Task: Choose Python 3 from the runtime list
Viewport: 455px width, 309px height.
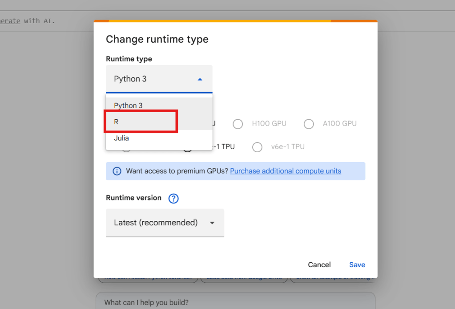Action: [129, 106]
